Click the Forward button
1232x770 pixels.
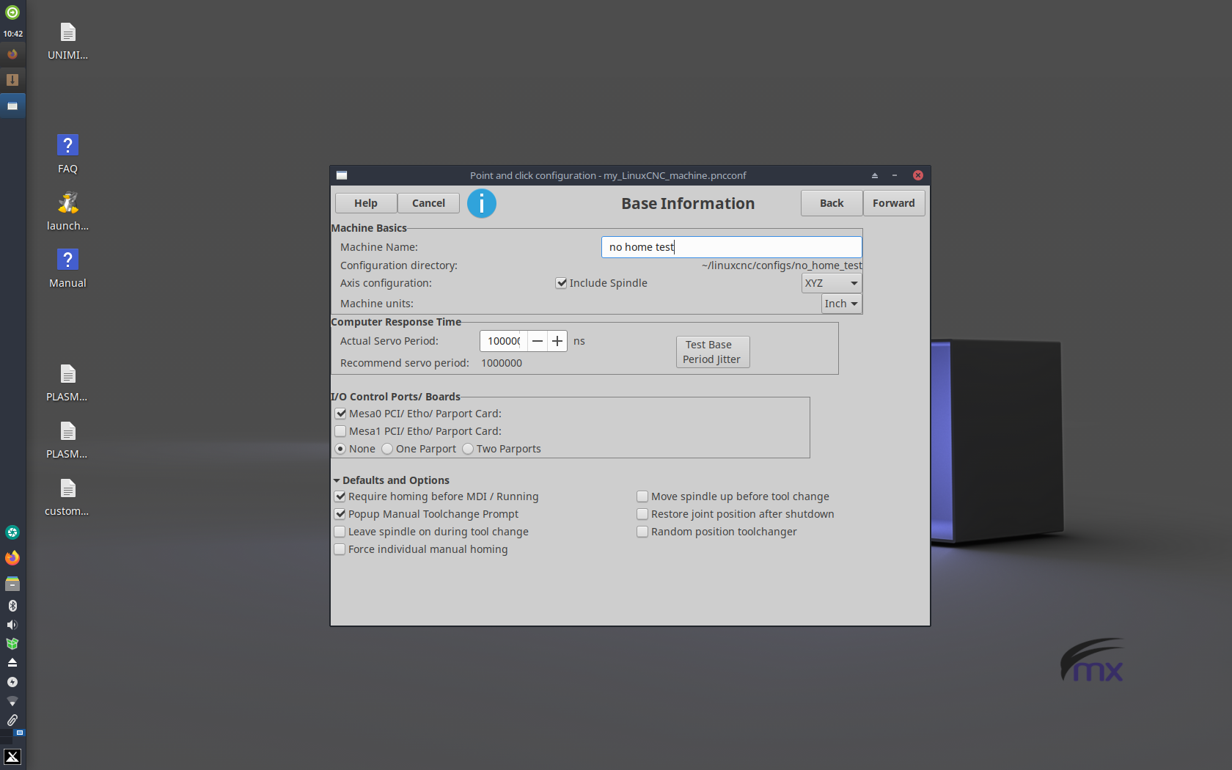894,203
